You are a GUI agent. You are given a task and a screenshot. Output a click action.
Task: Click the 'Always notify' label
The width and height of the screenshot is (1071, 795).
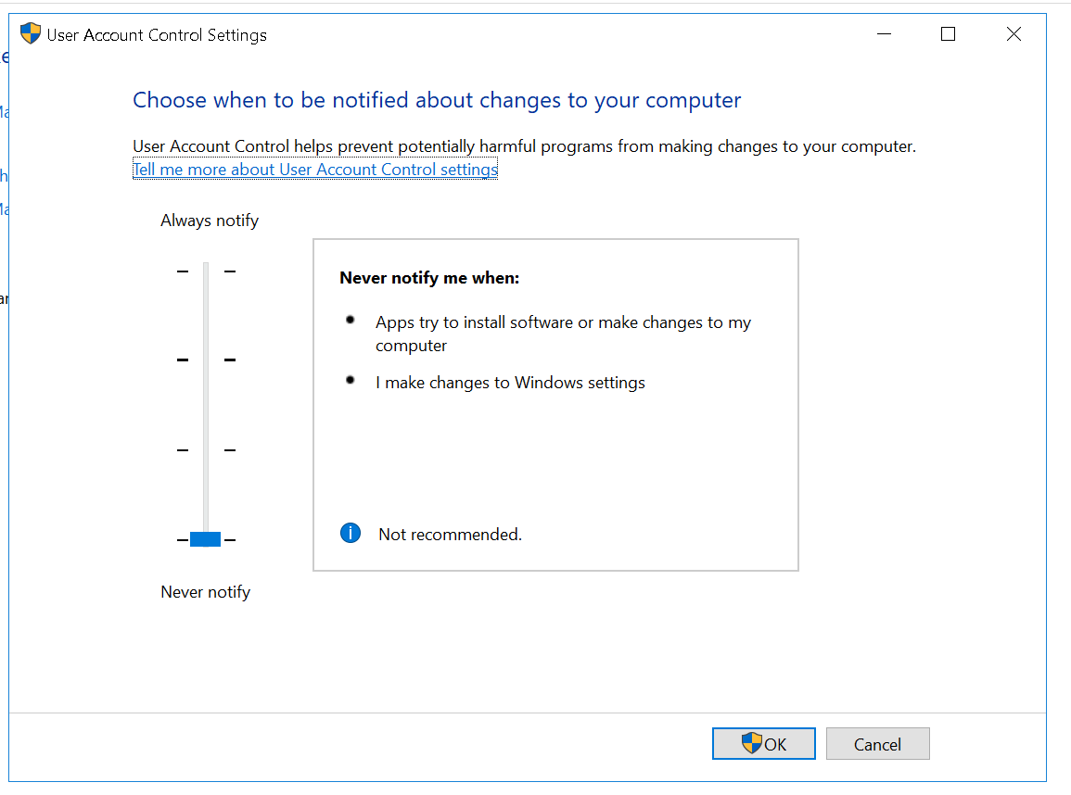(210, 221)
